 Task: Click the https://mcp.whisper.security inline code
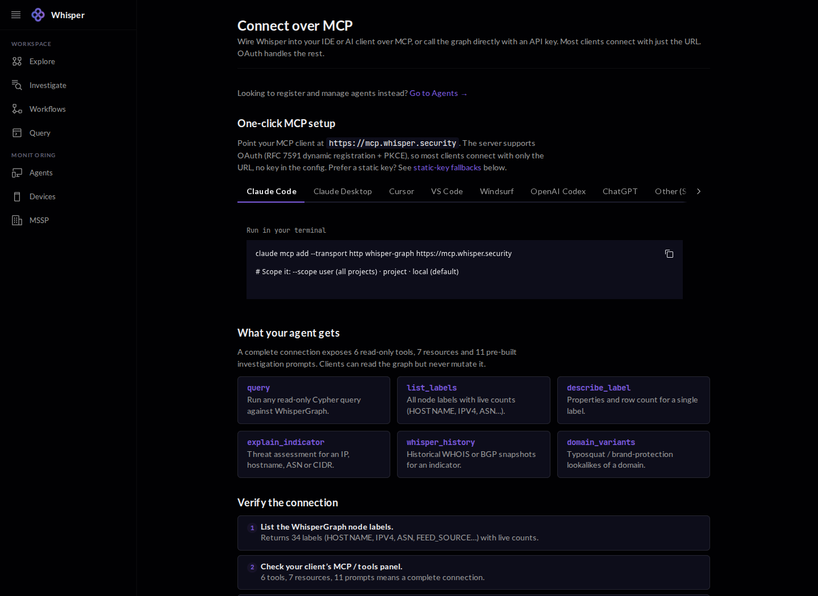point(393,143)
